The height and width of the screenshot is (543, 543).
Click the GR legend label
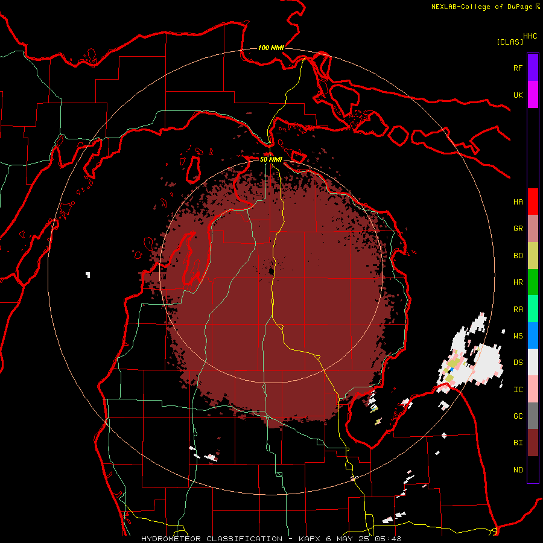518,229
